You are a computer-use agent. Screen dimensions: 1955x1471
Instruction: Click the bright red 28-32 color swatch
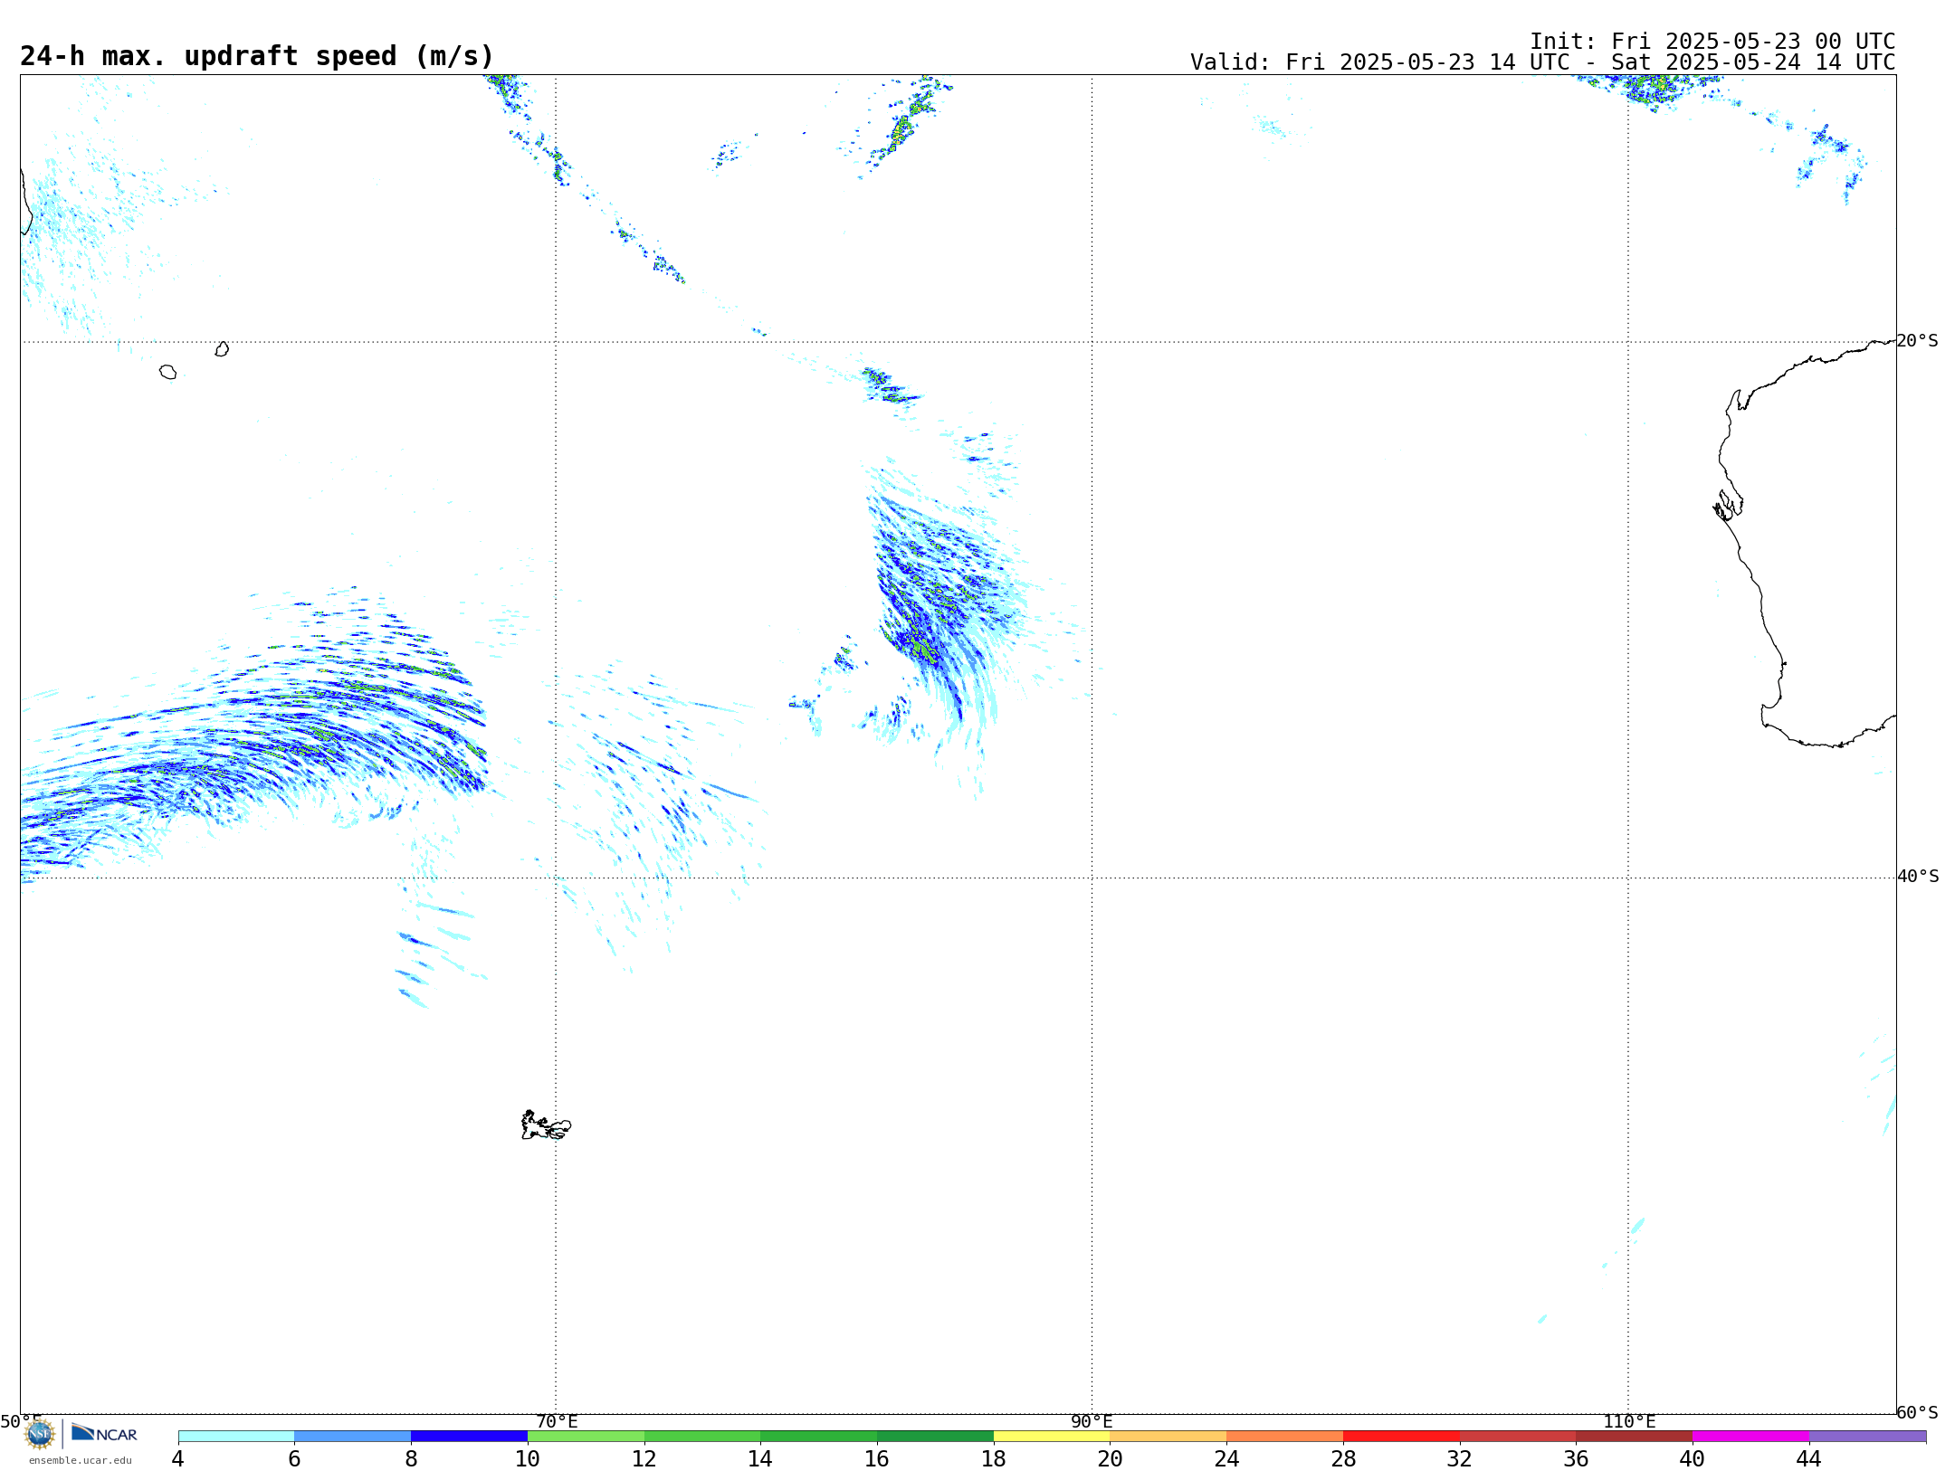tap(1402, 1437)
